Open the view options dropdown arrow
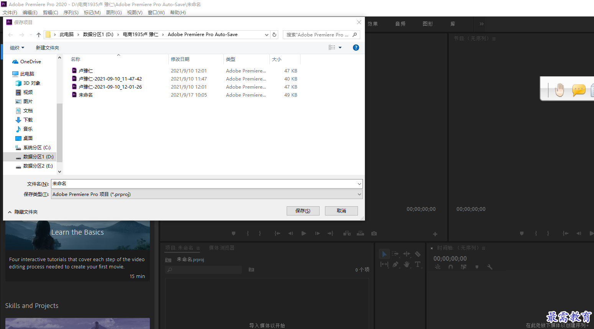Screen dimensions: 594x329 click(340, 48)
